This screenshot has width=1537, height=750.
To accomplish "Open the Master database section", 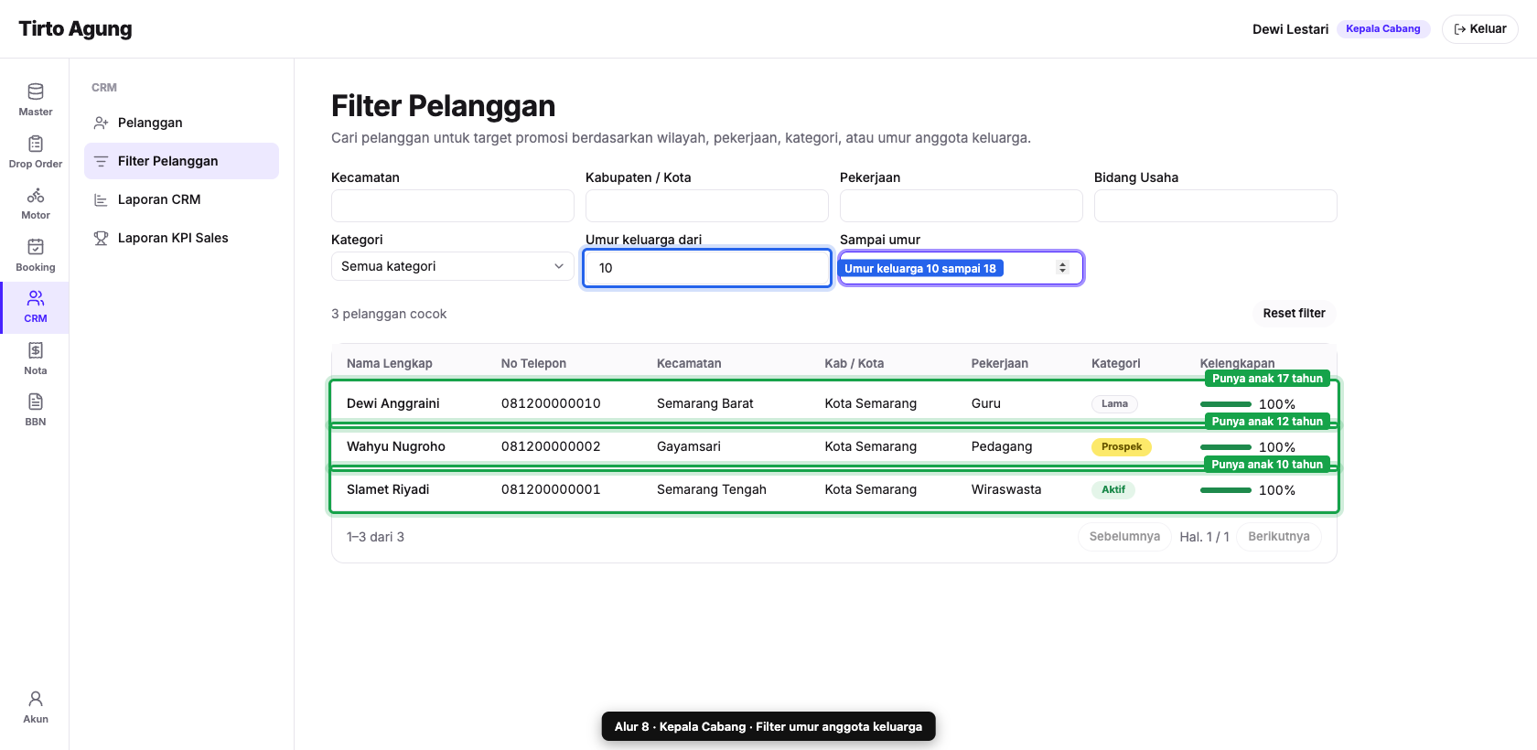I will (35, 100).
